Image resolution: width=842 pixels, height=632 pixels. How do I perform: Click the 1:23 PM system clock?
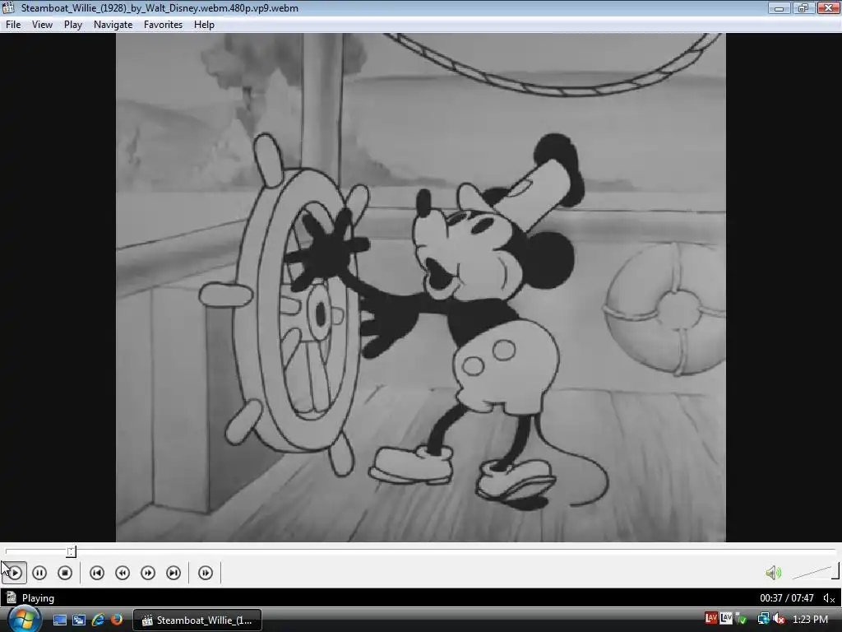pyautogui.click(x=810, y=620)
